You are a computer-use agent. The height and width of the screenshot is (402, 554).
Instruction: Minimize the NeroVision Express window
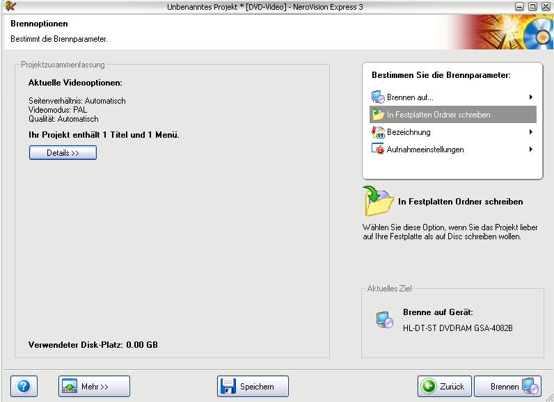pos(519,7)
